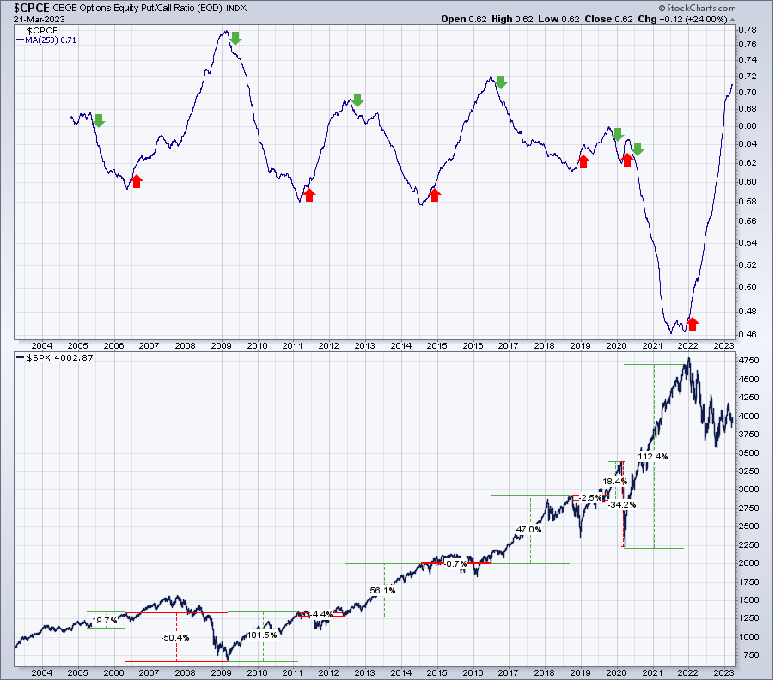Click the small triangle after the Chg value
This screenshot has width=775, height=681.
(733, 20)
